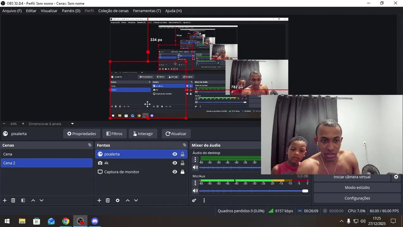Click the Propriedades button
This screenshot has height=227, width=403.
82,134
